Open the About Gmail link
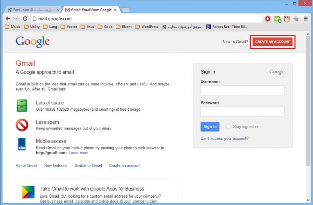Viewport: 313px width, 205px height. [26, 165]
